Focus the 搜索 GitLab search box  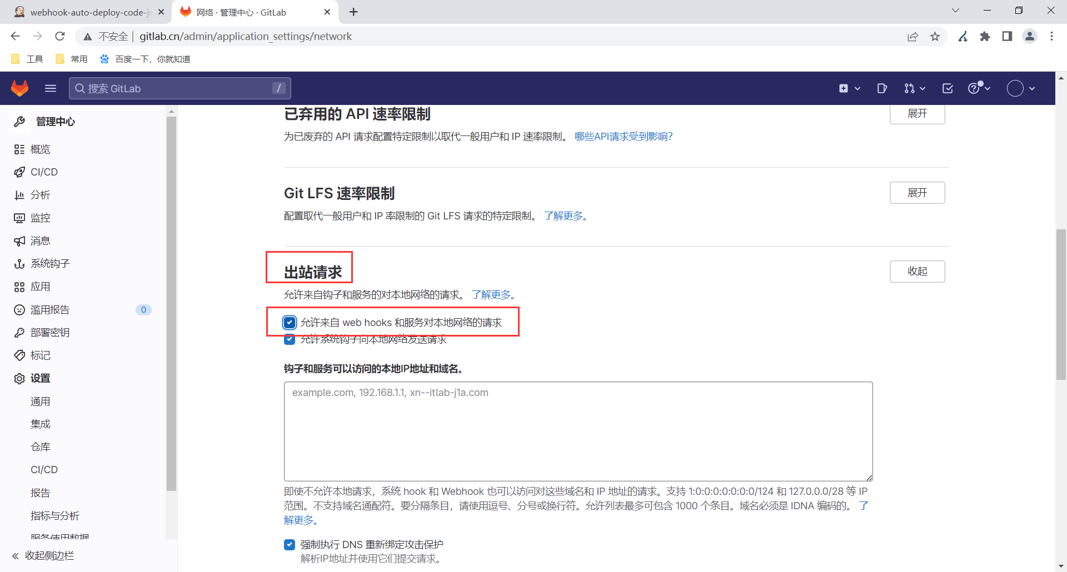tap(180, 88)
